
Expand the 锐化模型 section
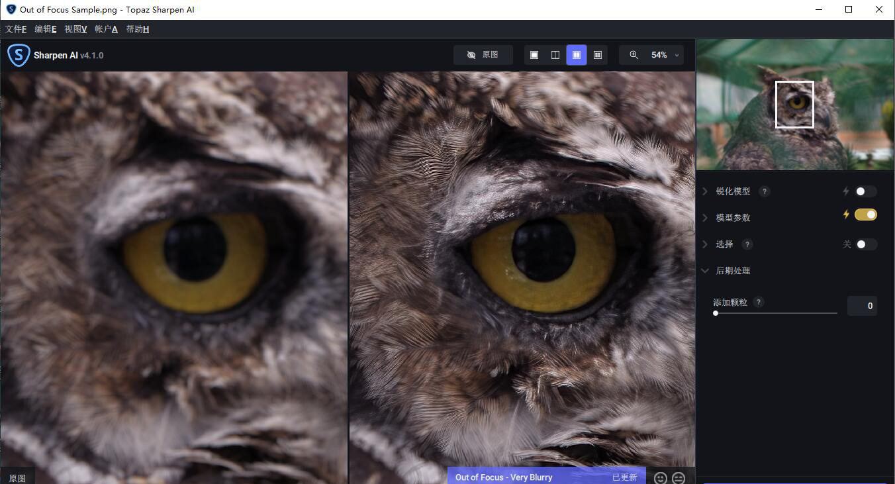tap(705, 191)
